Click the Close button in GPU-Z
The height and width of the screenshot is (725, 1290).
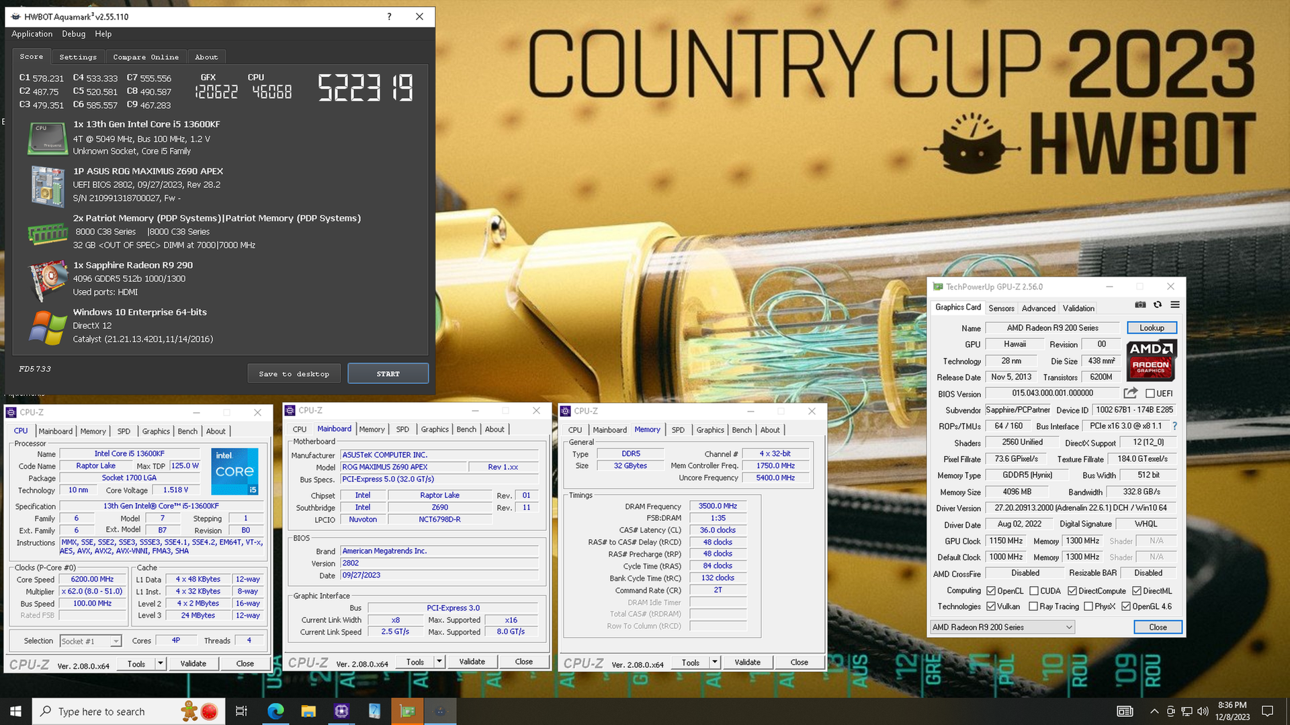pos(1158,627)
